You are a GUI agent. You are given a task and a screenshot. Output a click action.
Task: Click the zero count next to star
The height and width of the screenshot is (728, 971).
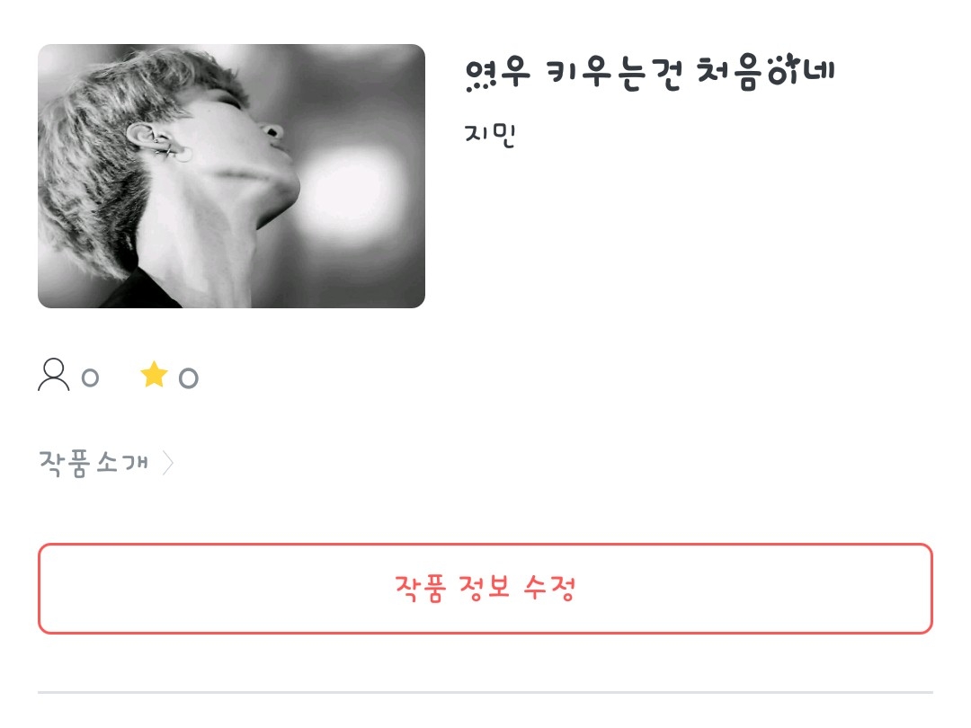[188, 377]
